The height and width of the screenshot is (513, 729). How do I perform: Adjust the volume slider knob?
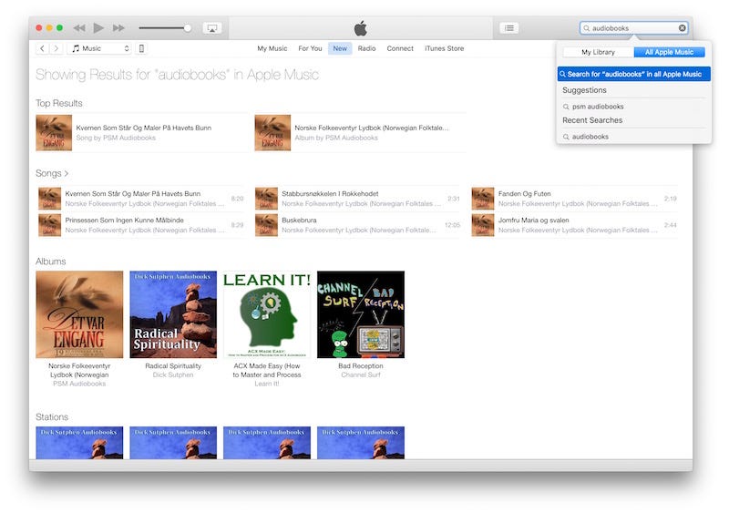188,28
